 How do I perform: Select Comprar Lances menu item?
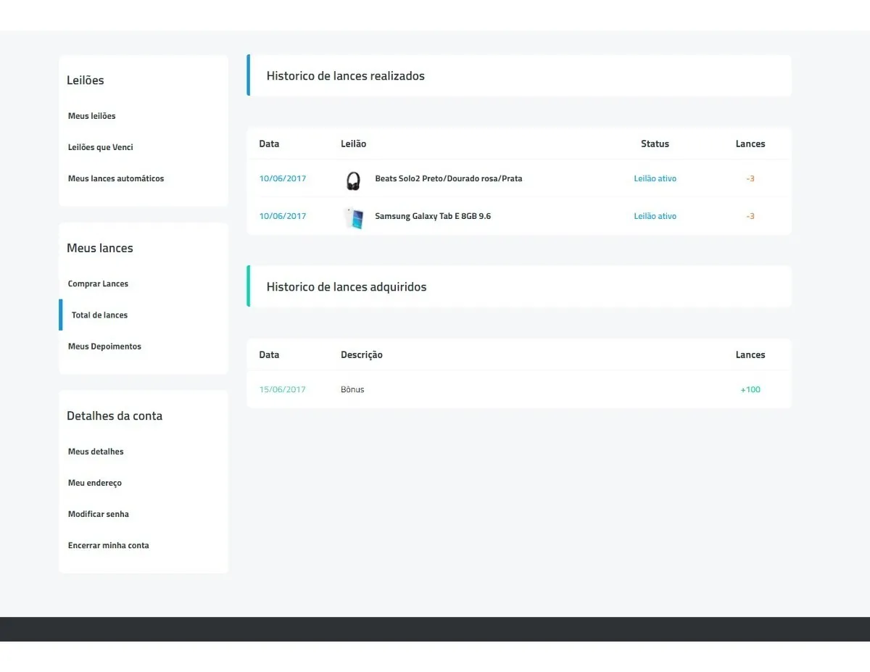(x=98, y=284)
